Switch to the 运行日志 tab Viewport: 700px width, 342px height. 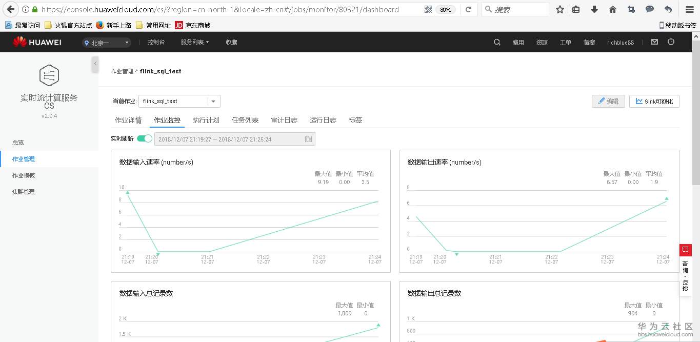point(322,120)
